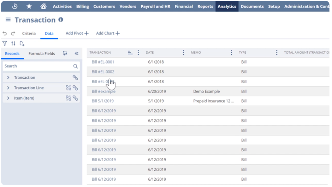332x187 pixels.
Task: Click the Memo column header
Action: [x=196, y=53]
